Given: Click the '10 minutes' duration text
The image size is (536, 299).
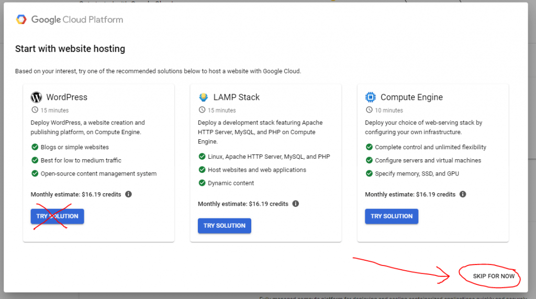Looking at the screenshot, I should click(x=389, y=110).
